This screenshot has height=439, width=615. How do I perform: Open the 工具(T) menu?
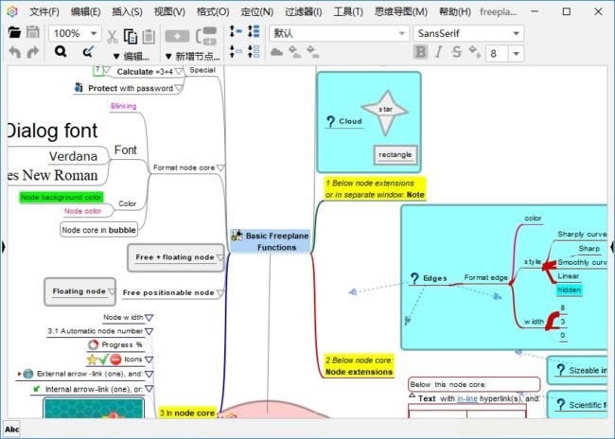[348, 11]
